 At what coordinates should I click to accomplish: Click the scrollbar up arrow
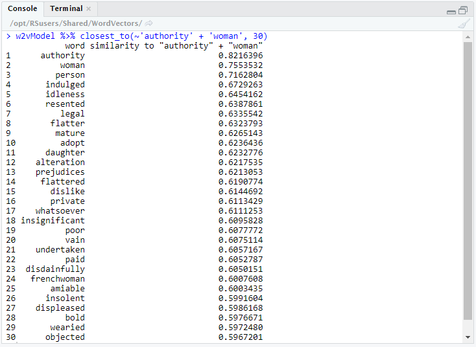[x=468, y=36]
